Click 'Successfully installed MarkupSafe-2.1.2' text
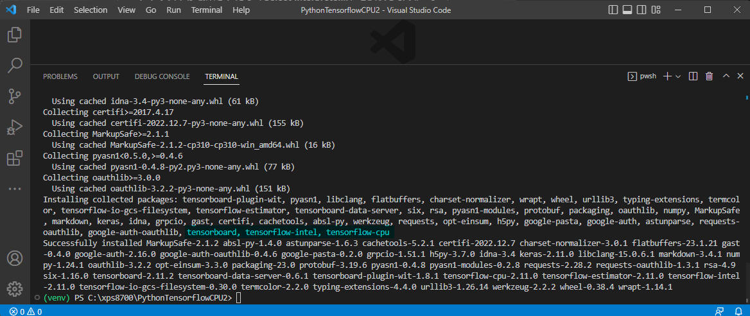 pos(132,243)
